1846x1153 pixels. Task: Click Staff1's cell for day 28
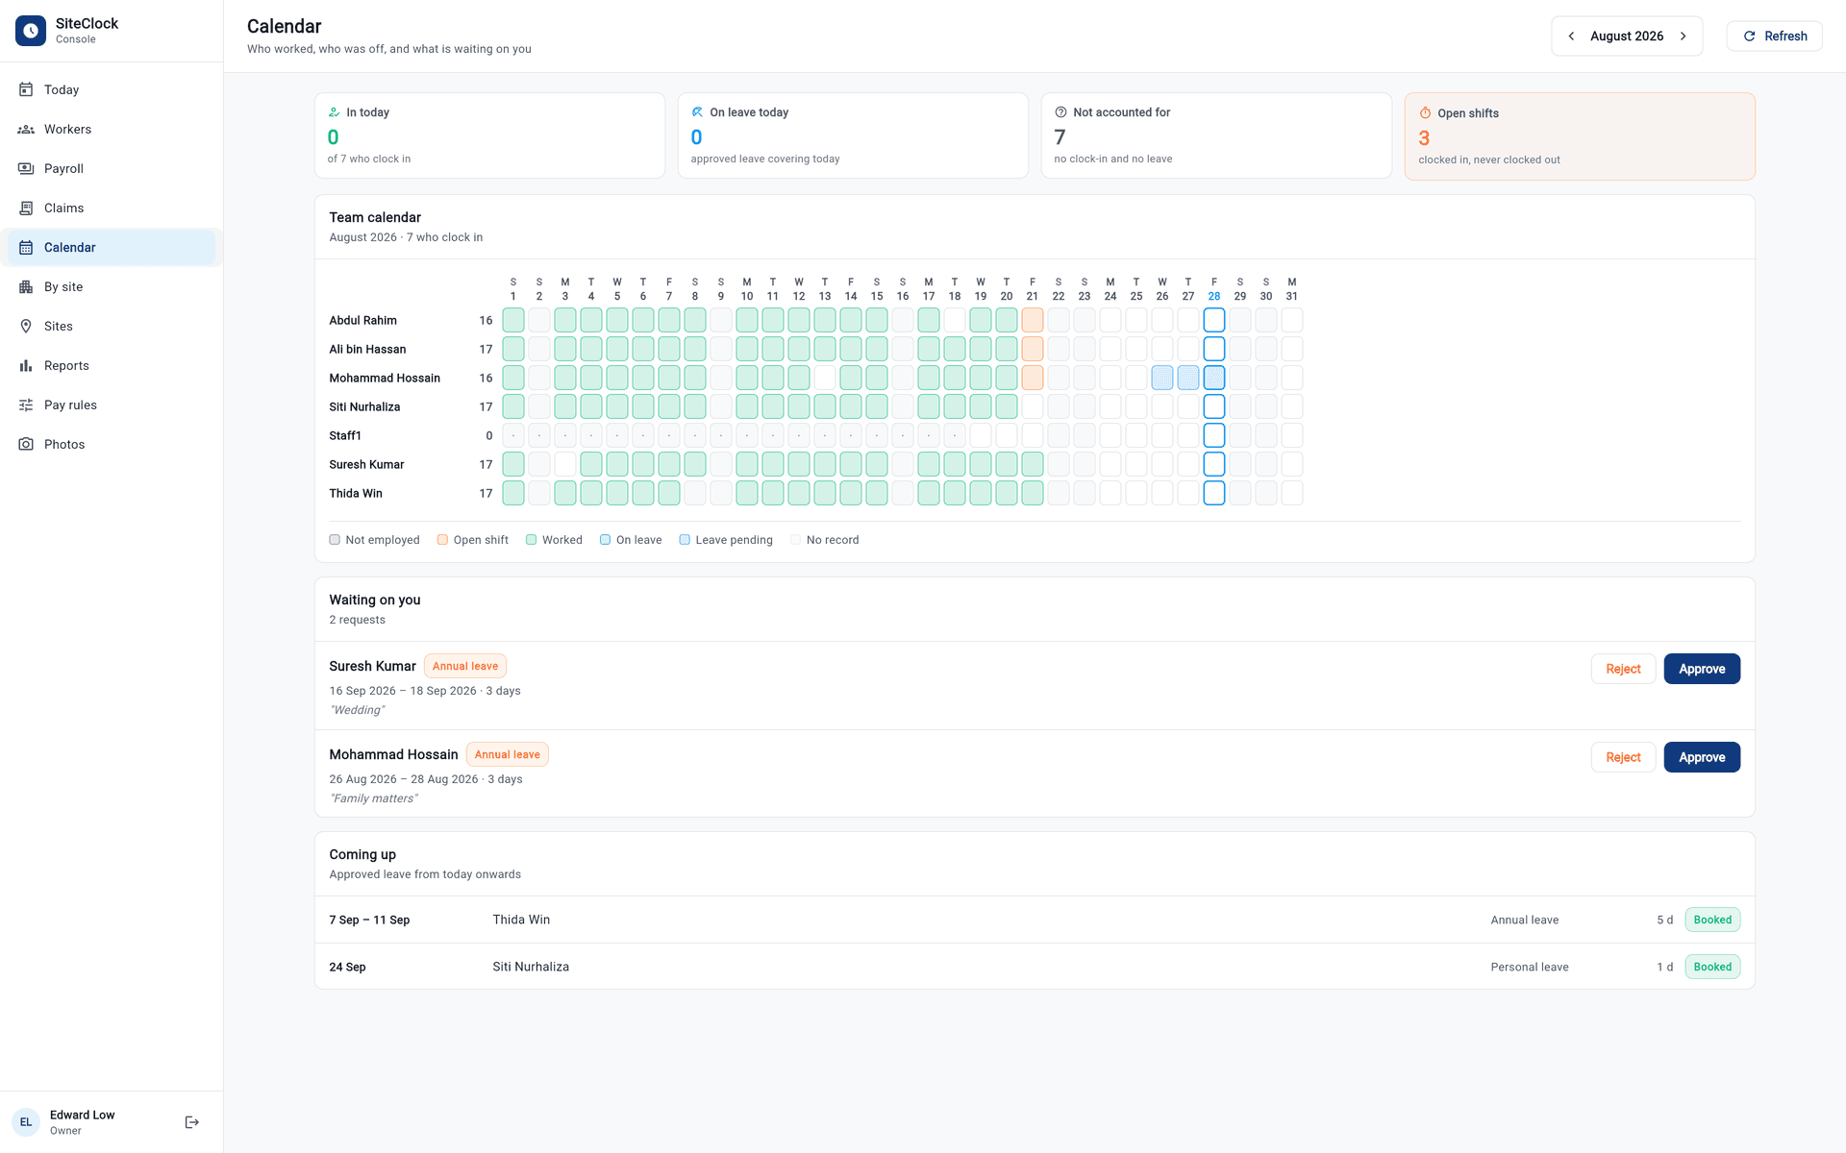[1214, 435]
